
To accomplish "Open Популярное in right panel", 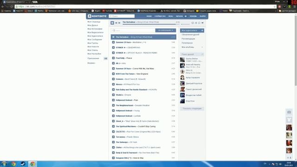I will 187,43.
